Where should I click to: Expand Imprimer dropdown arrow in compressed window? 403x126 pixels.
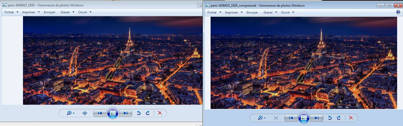pyautogui.click(x=242, y=12)
